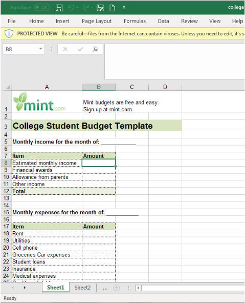Screen dimensions: 245x303
Task: Select the 'Total' cell in row 12
Action: (47, 191)
